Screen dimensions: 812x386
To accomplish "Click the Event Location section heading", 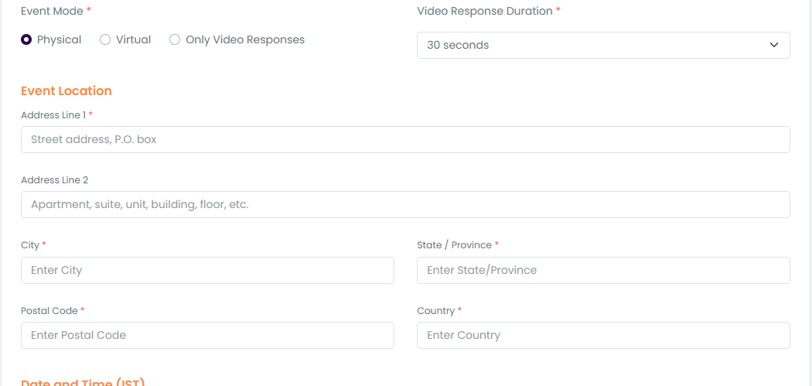I will [67, 91].
